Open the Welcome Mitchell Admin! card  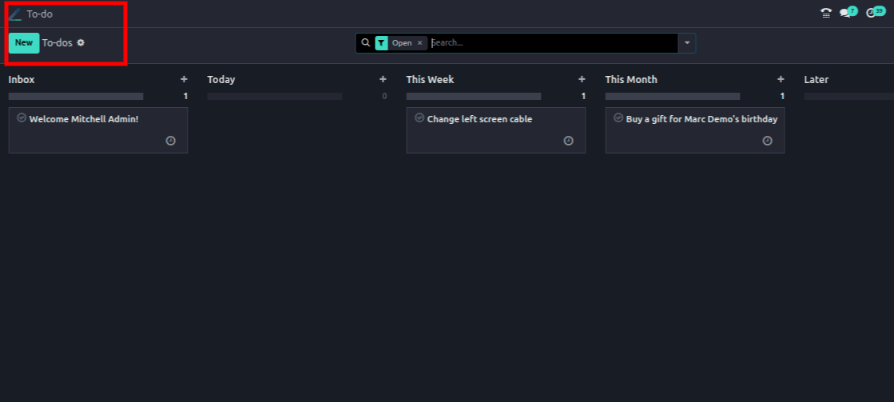pyautogui.click(x=84, y=120)
